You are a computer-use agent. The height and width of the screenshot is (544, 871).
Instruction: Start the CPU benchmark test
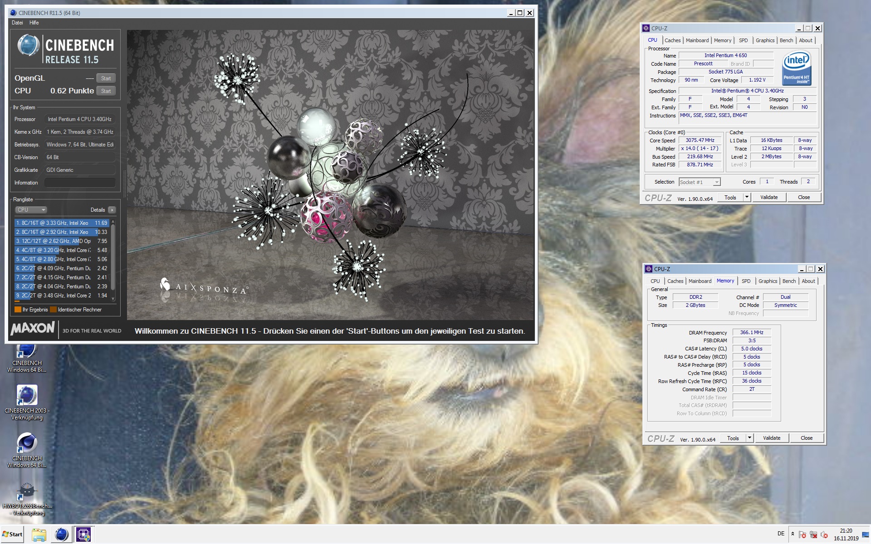pyautogui.click(x=106, y=91)
